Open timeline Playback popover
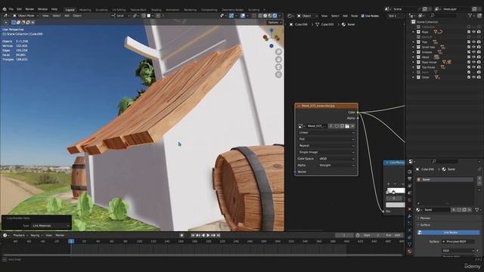 point(20,235)
